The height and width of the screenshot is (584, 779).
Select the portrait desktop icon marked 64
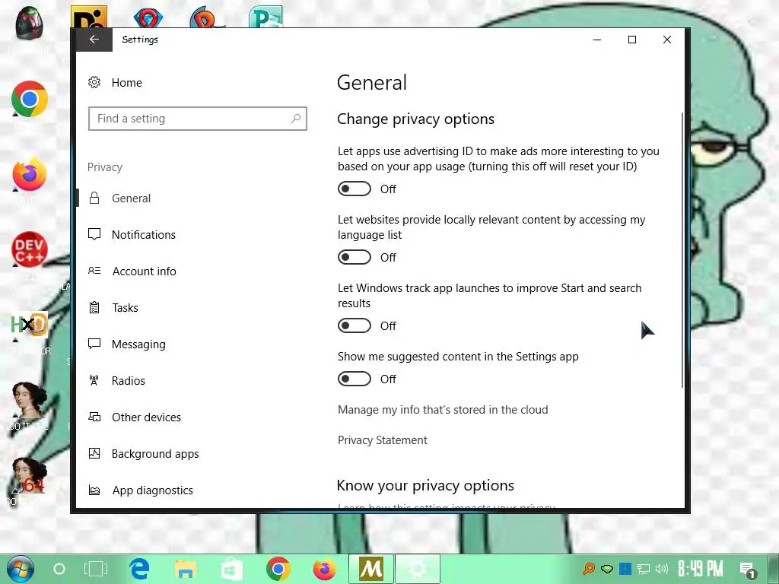tap(30, 476)
